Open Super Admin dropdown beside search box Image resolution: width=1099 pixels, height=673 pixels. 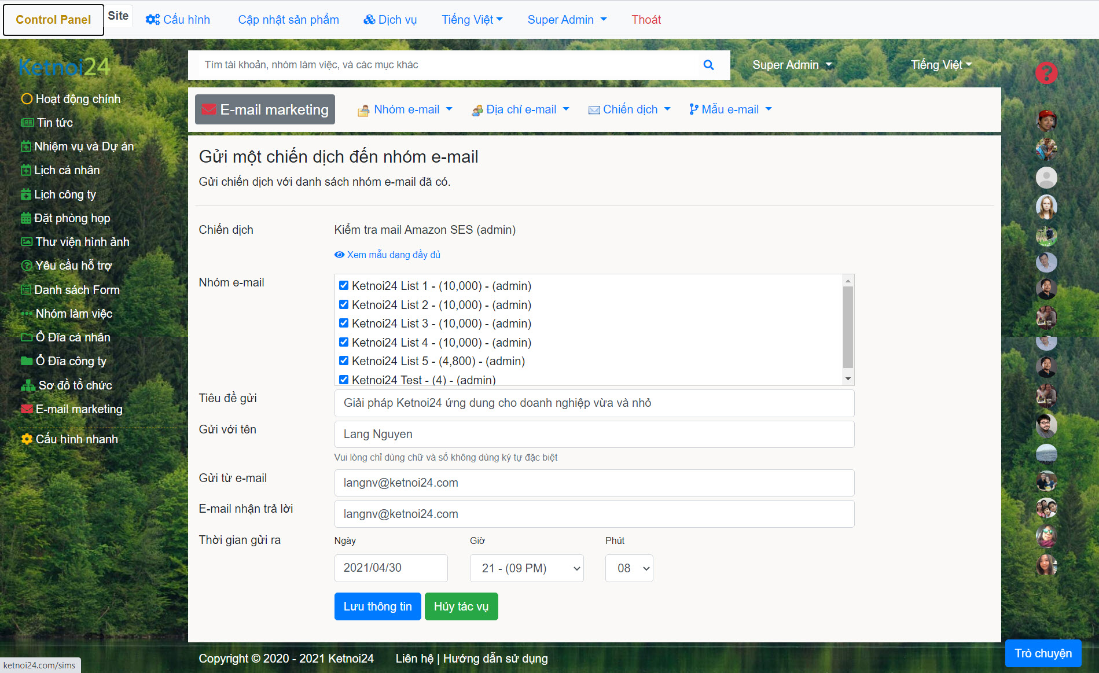click(792, 65)
